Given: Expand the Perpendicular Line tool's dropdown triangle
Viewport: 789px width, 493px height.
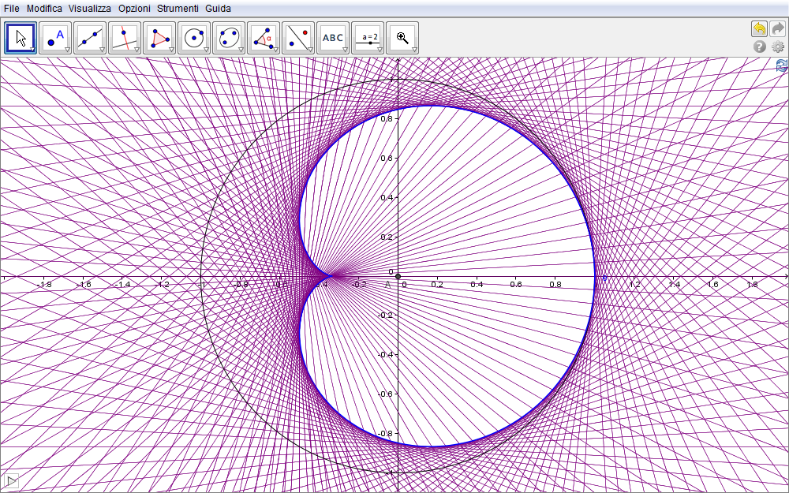Looking at the screenshot, I should pos(136,50).
